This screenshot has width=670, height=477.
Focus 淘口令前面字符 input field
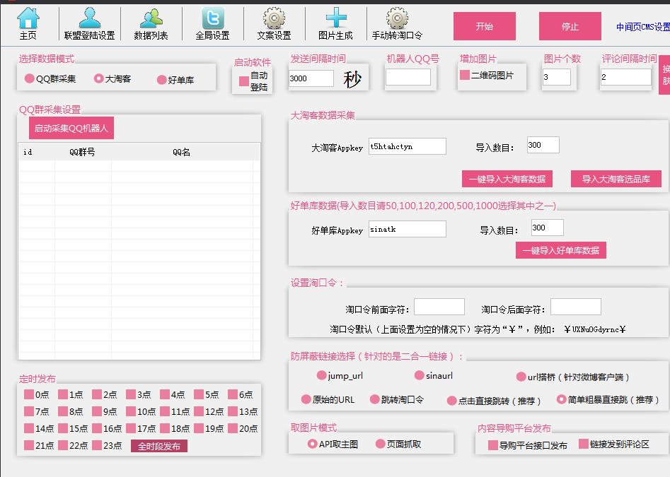439,307
